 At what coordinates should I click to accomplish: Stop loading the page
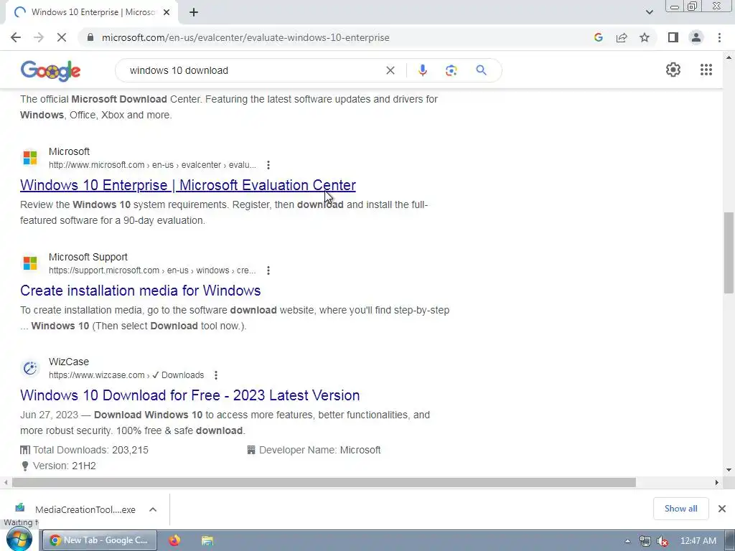tap(62, 37)
